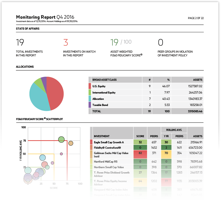
Task: Click the 'ALLOCATIONS' section heading
Action: (25, 67)
